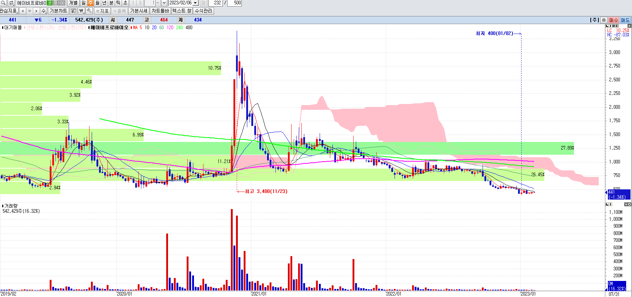
Task: Click the total bars field showing 500
Action: [235, 3]
